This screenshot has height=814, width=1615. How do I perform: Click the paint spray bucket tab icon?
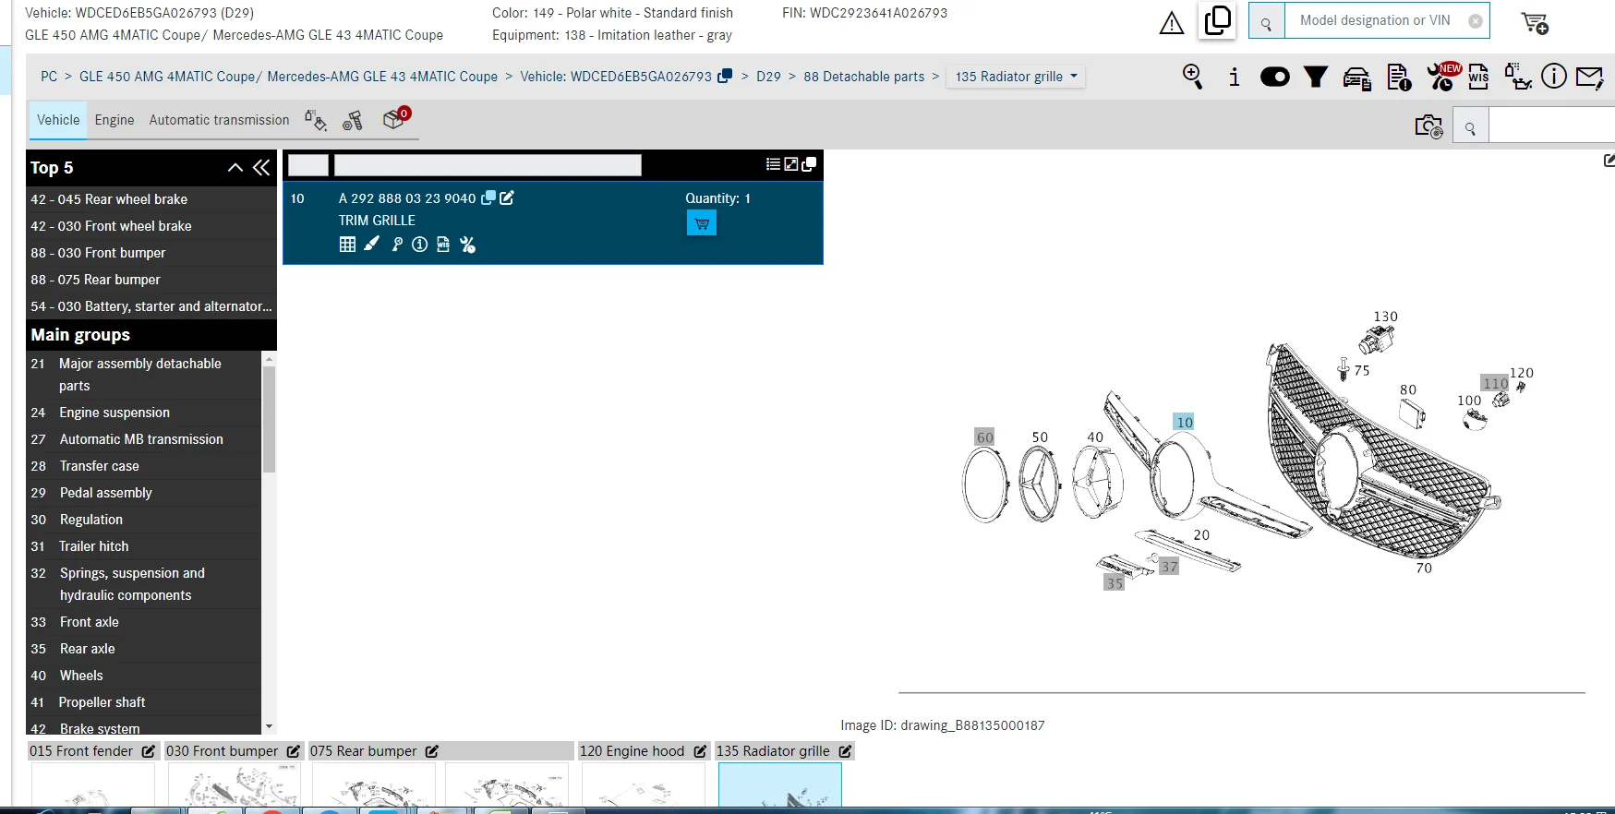tap(315, 121)
